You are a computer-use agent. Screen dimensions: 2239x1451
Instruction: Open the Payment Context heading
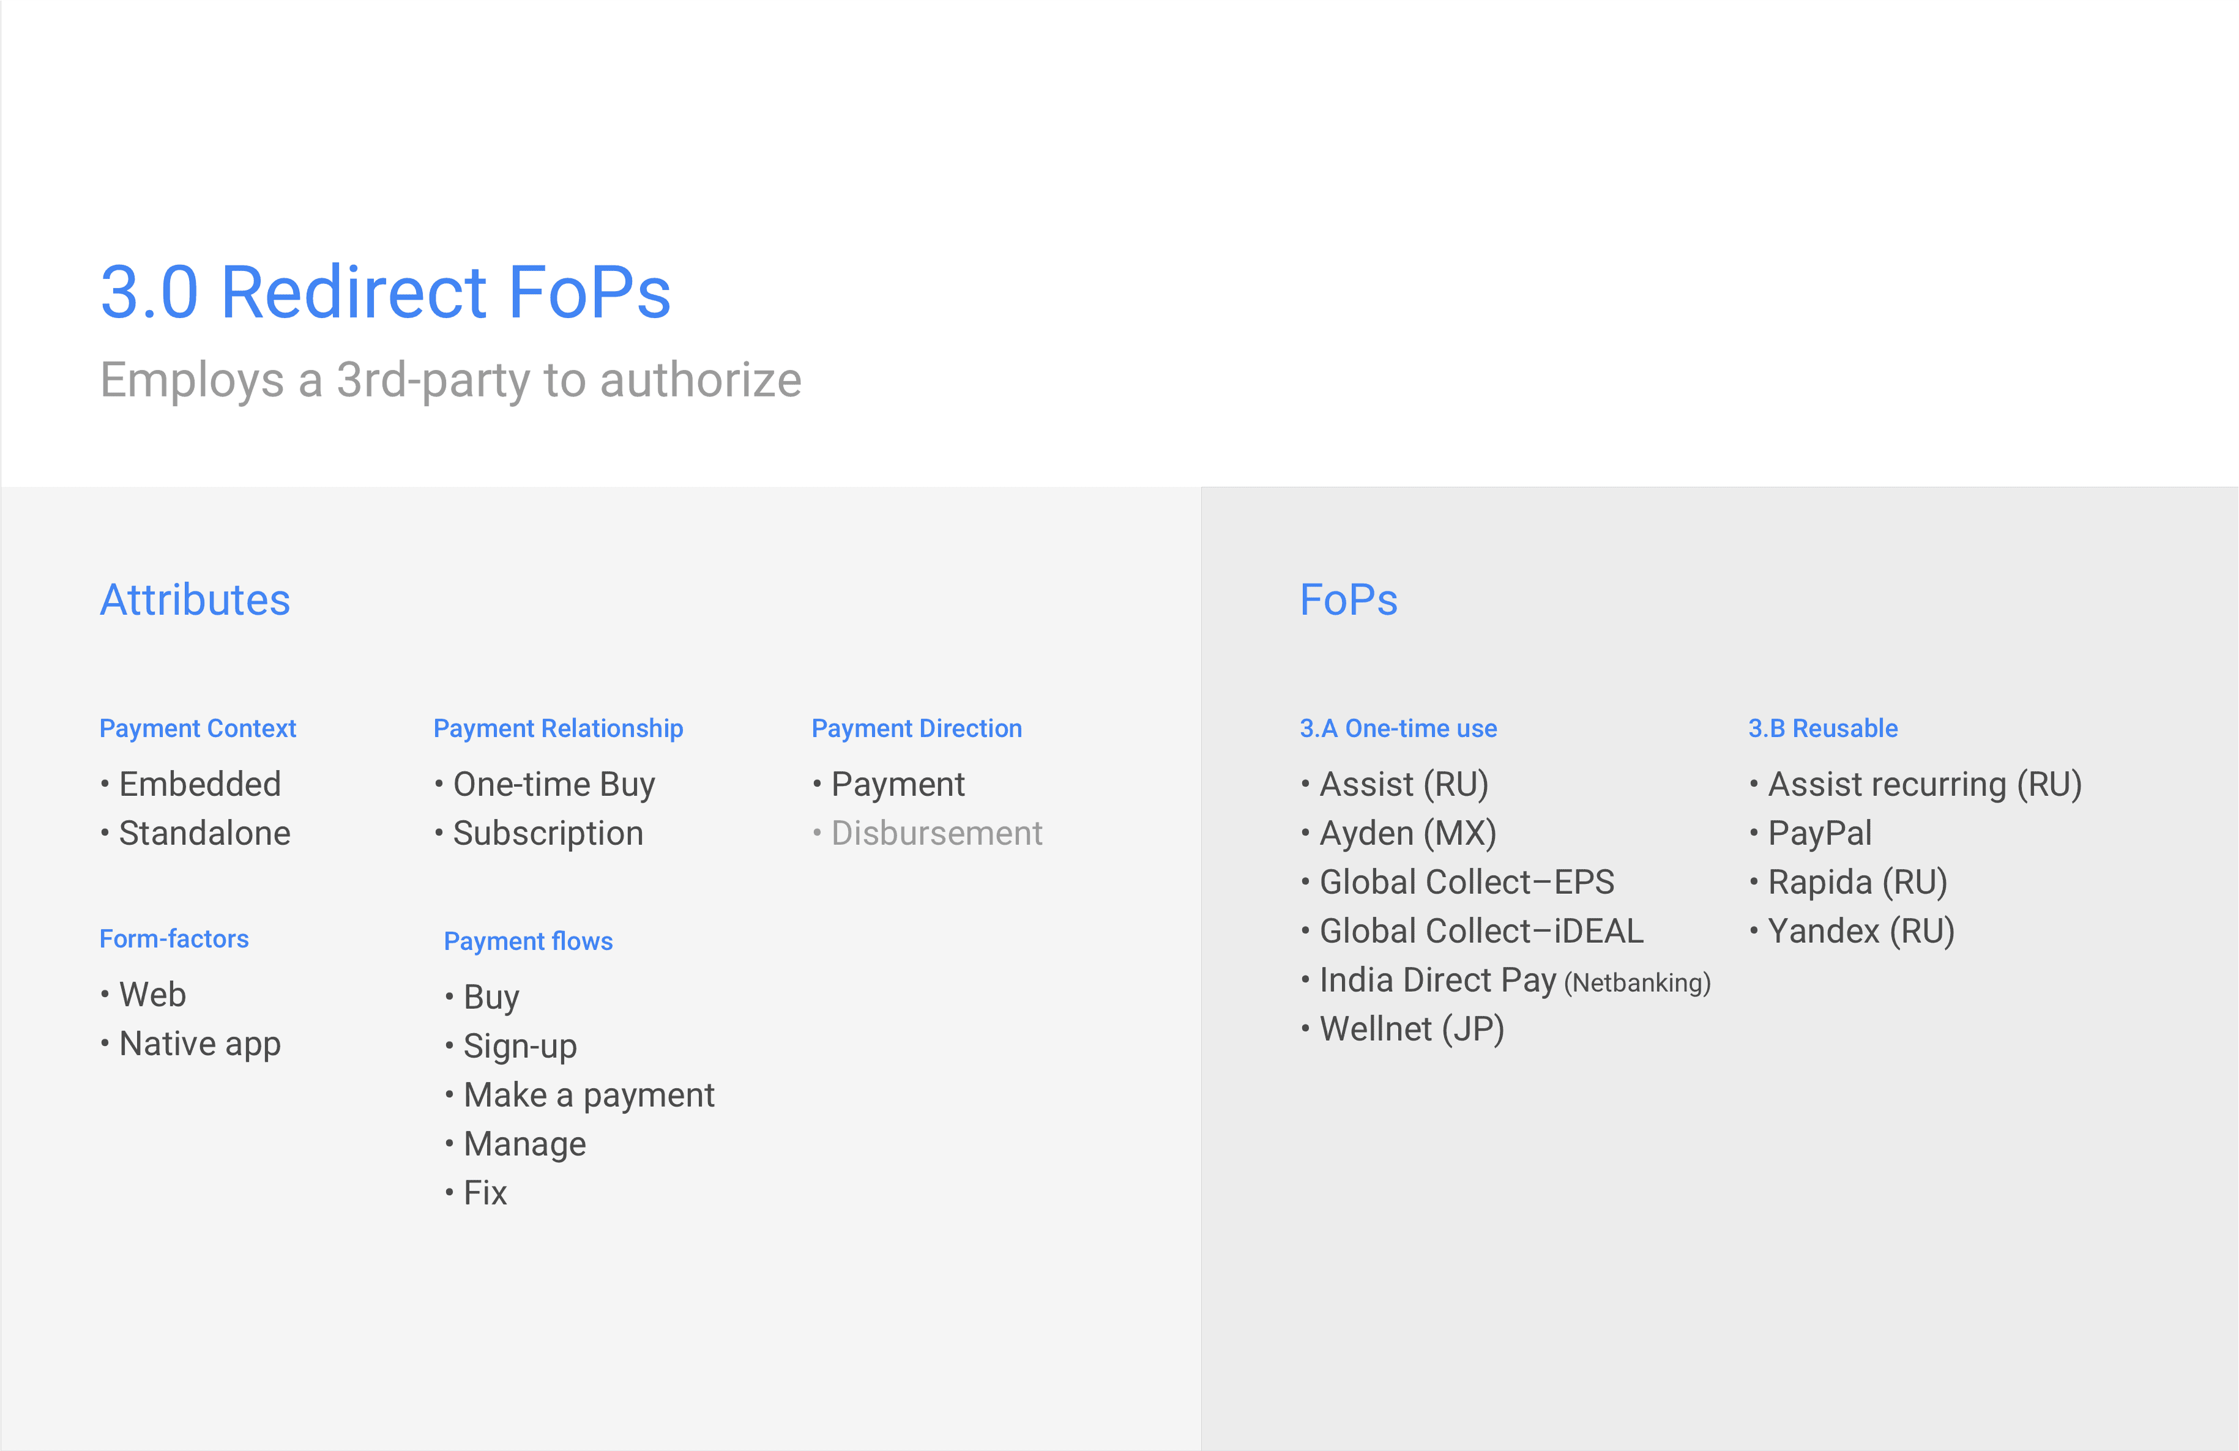pos(198,729)
